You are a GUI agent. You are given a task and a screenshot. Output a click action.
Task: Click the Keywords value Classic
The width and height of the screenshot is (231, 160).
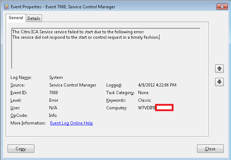145,100
